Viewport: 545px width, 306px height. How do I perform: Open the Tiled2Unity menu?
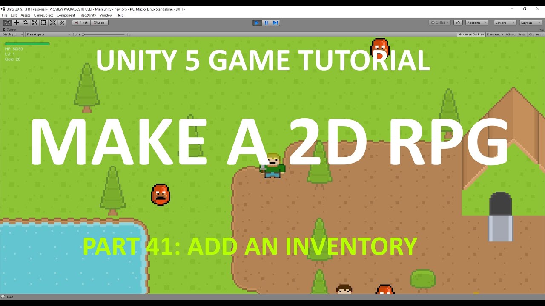(x=88, y=15)
